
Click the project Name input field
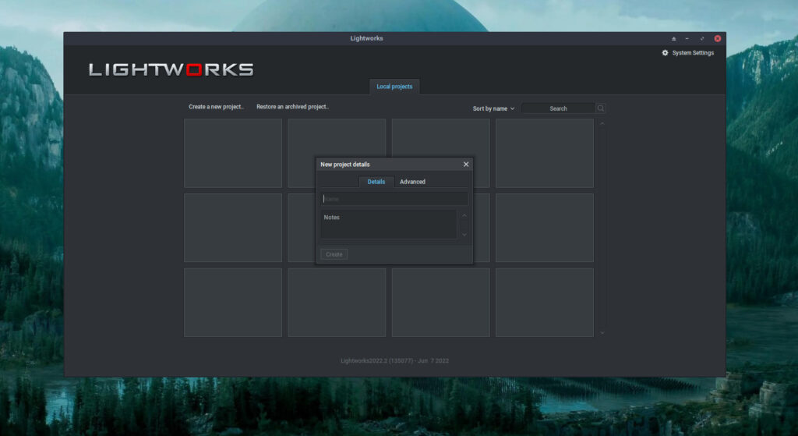click(394, 199)
